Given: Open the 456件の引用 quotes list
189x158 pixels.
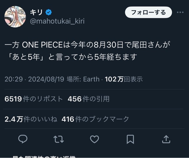Looking at the screenshot, I should click(88, 99).
